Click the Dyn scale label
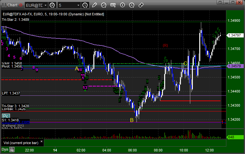This screenshot has height=154, width=245. coord(5,150)
